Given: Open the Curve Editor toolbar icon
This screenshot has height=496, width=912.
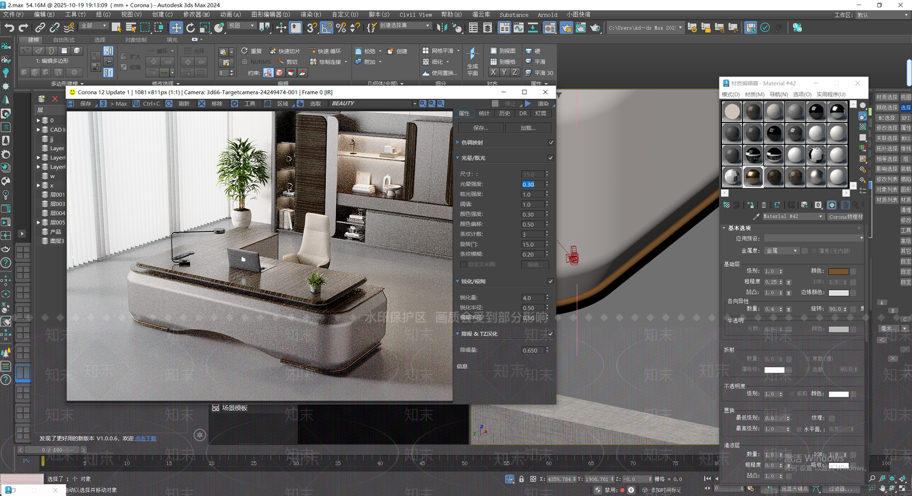Looking at the screenshot, I should 518,27.
